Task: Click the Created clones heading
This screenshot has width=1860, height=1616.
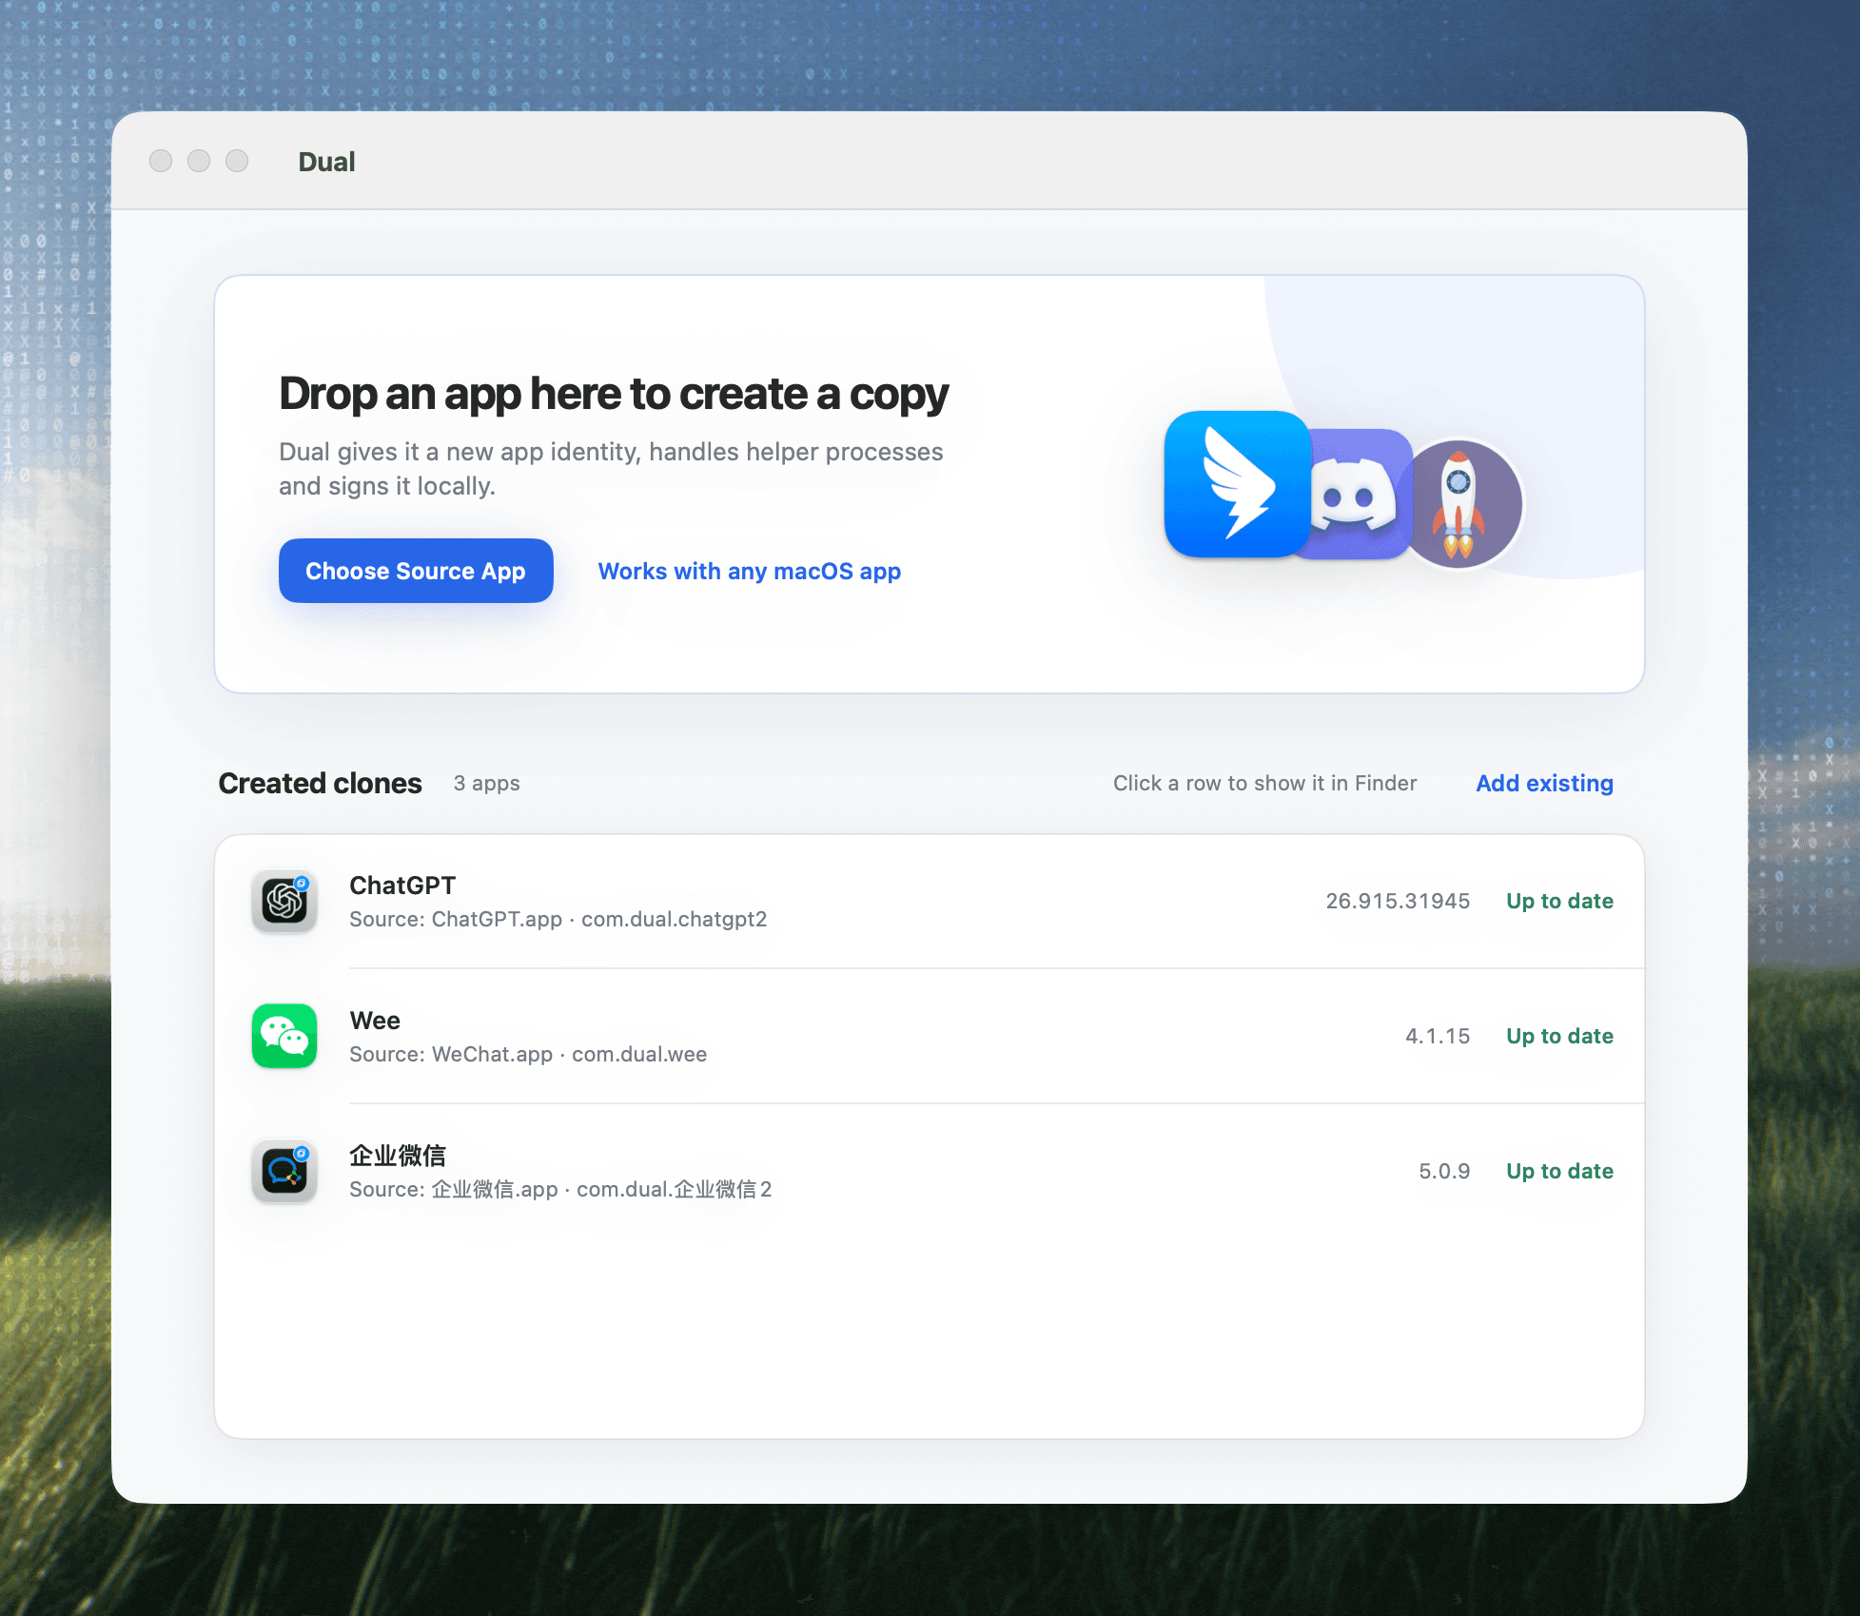Action: (x=320, y=783)
